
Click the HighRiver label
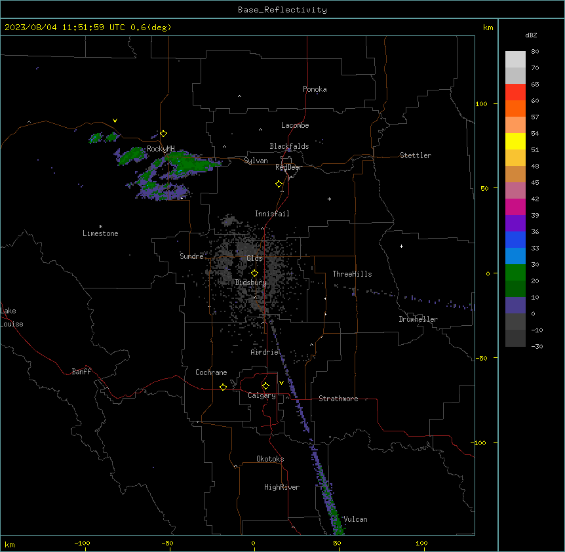click(x=282, y=487)
